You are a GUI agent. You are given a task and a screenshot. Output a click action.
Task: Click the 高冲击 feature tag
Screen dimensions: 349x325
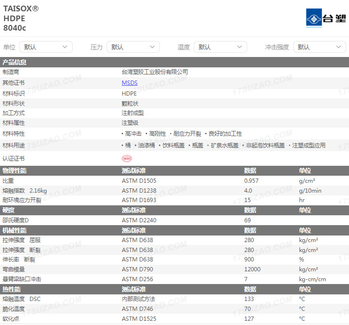coord(133,134)
